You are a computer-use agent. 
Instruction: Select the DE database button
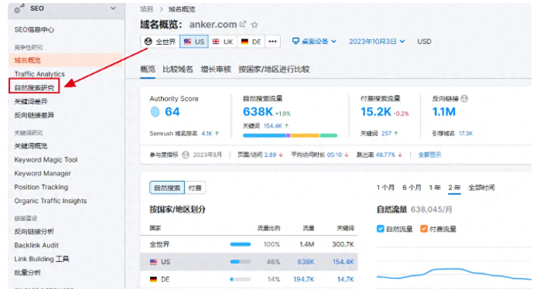click(251, 42)
